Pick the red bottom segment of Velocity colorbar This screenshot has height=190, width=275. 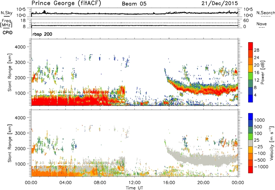[251, 170]
